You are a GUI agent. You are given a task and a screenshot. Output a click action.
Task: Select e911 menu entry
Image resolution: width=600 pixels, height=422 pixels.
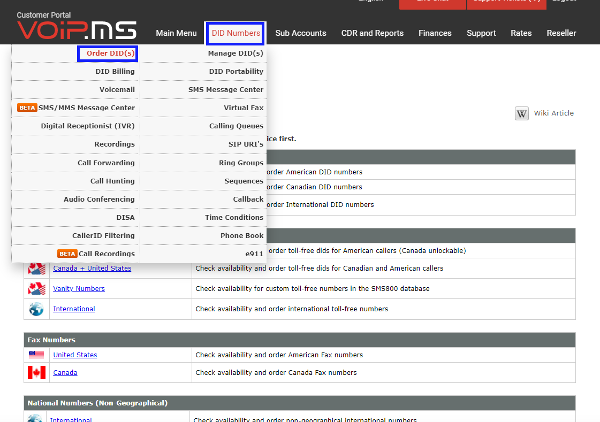254,254
